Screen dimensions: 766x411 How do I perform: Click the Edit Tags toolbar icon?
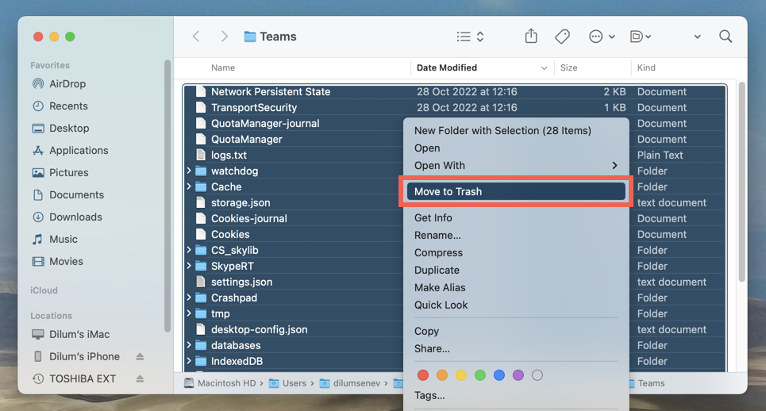coord(562,36)
